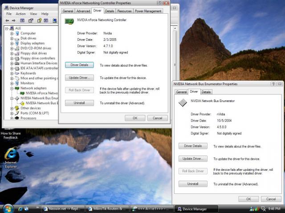Open the Help menu

(45, 14)
